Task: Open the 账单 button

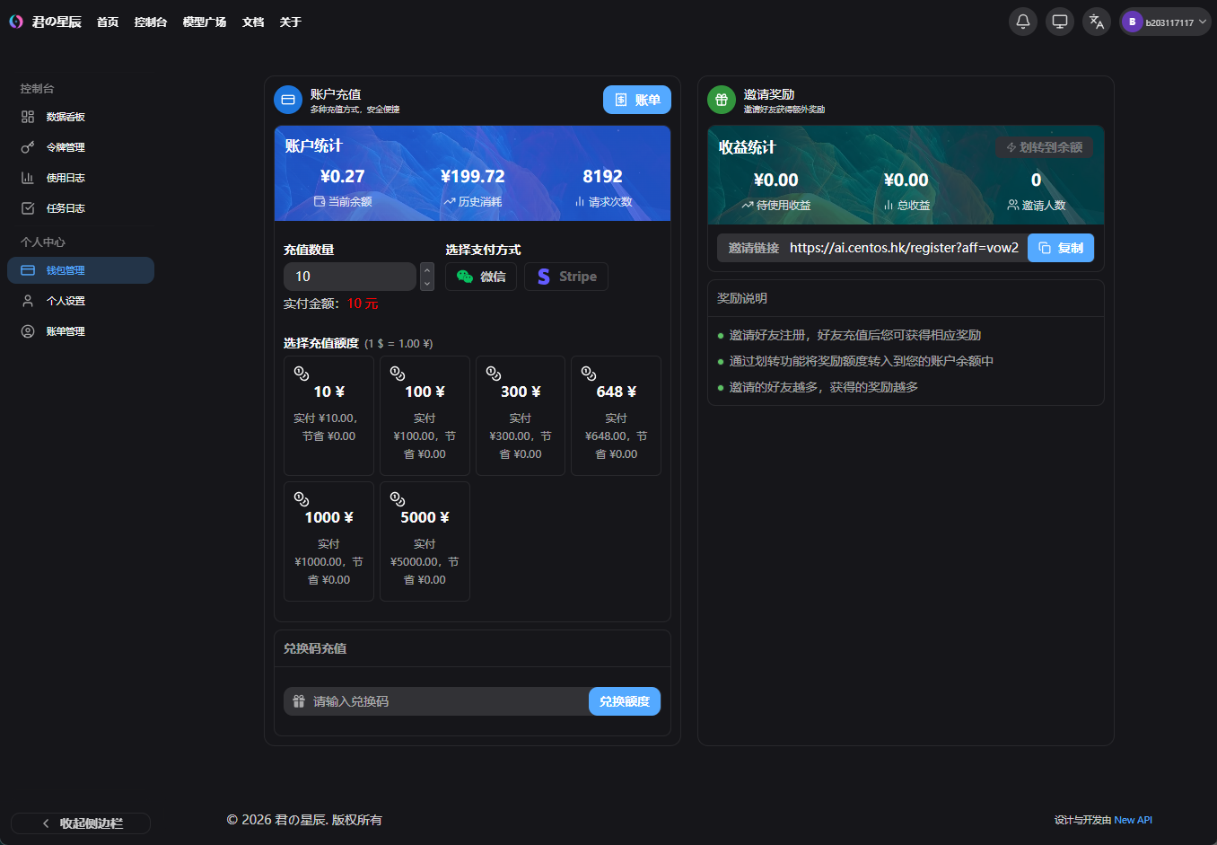Action: coord(637,100)
